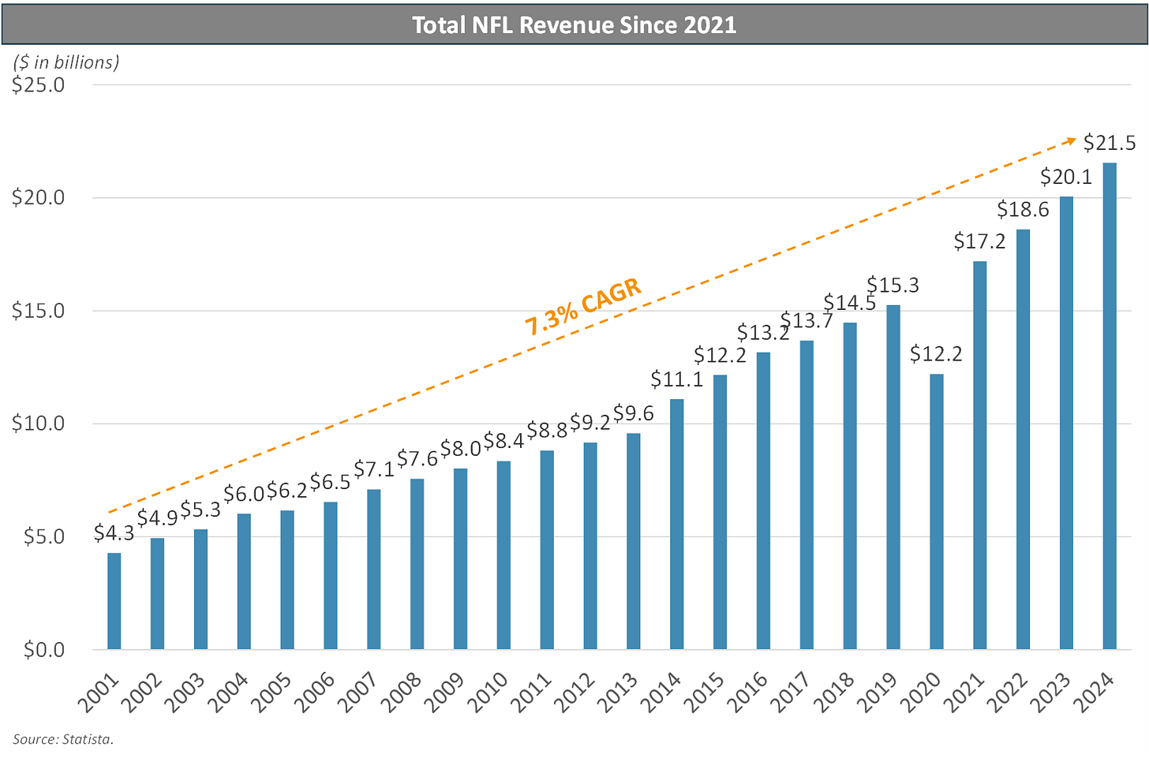Click the $17.2 data label

pos(980,241)
